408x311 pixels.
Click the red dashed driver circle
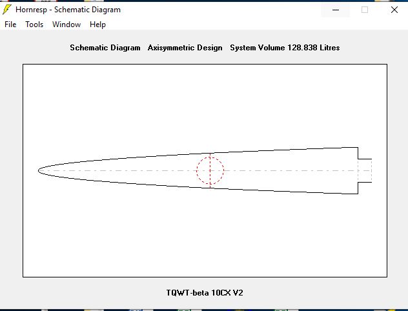pyautogui.click(x=210, y=170)
